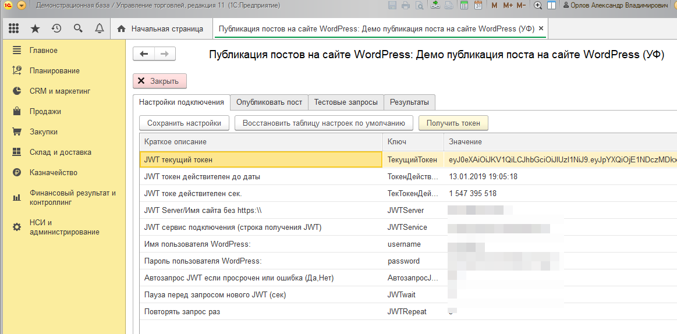Open Notifications bell icon
The image size is (677, 334).
click(x=100, y=29)
